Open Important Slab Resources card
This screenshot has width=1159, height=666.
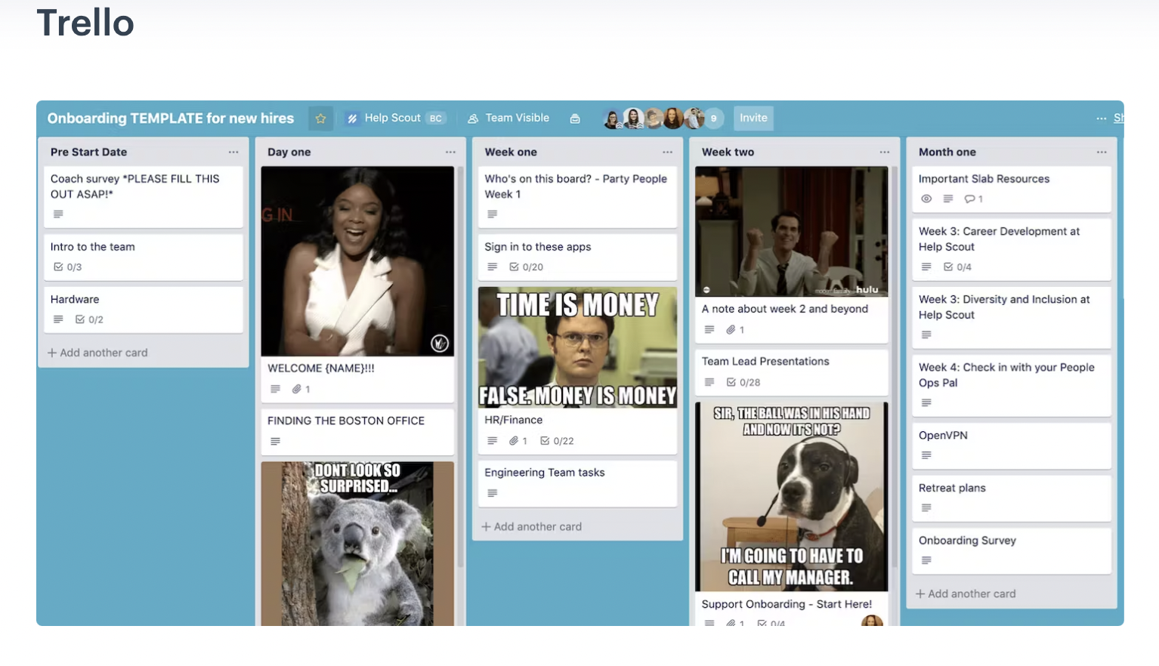click(x=1012, y=189)
